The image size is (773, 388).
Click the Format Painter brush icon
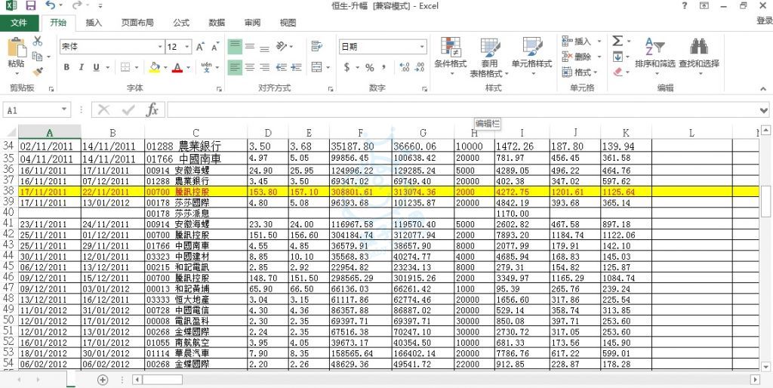38,71
